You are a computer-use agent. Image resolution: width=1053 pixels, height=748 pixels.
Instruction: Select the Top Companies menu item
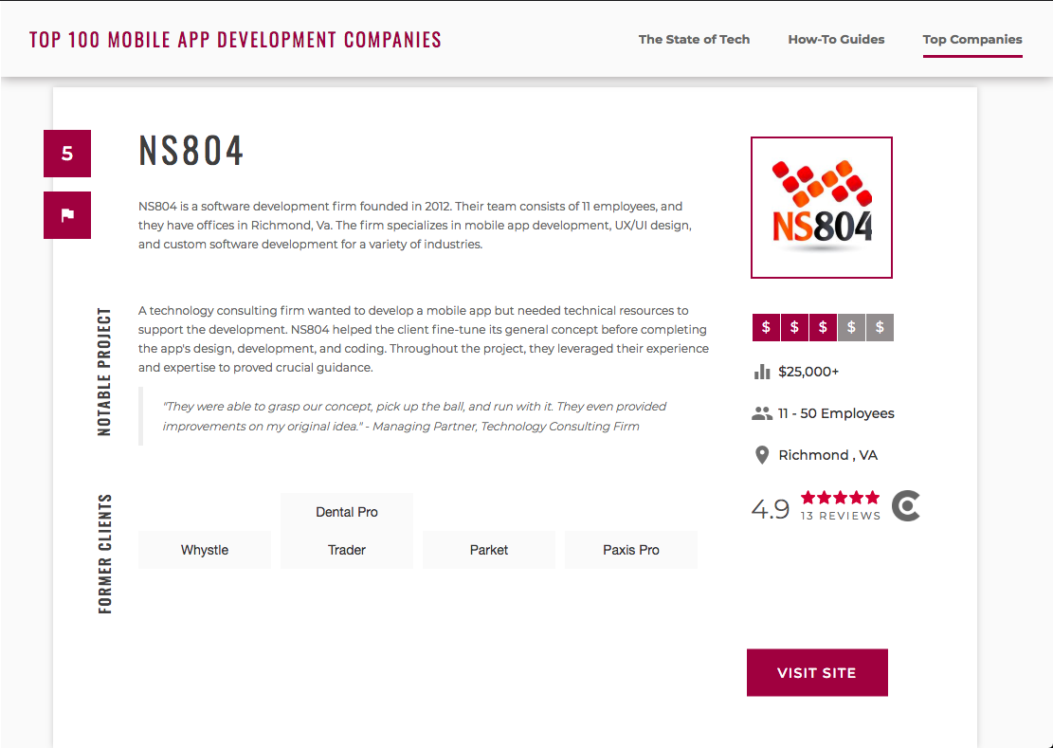[x=972, y=40]
